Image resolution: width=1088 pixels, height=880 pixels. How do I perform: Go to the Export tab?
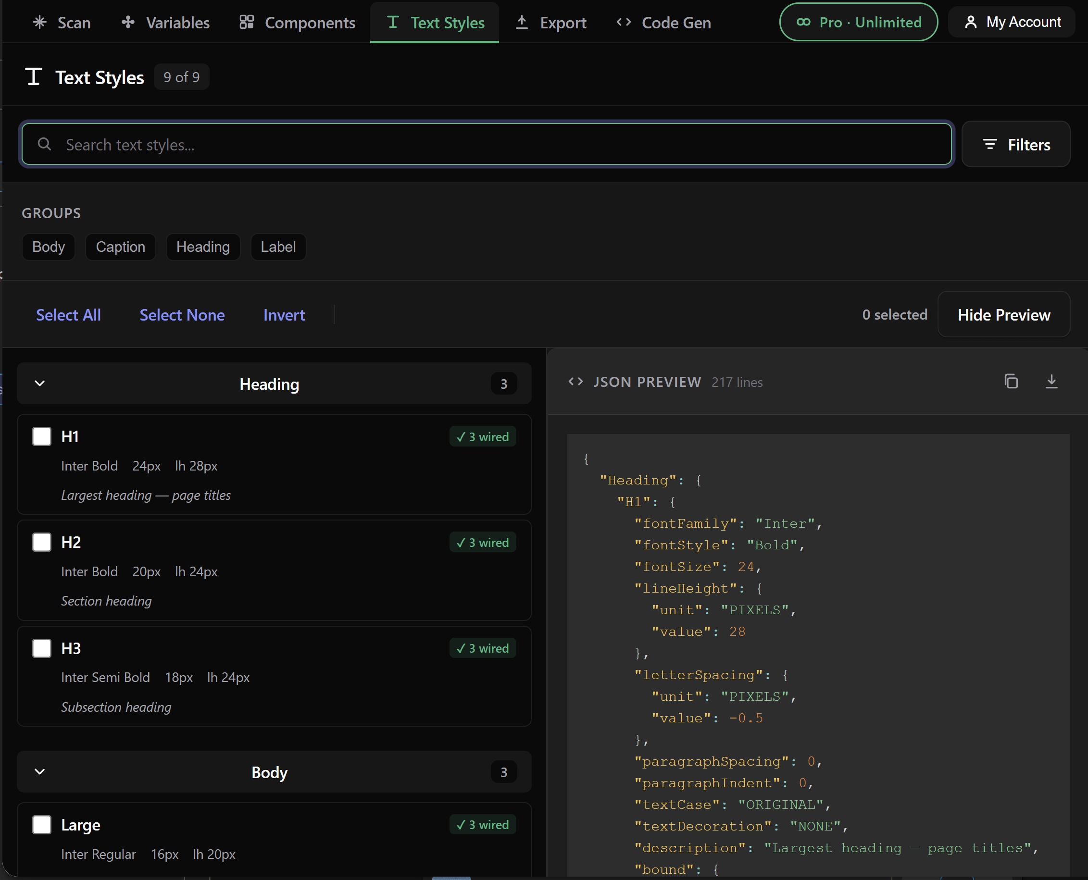(x=551, y=22)
